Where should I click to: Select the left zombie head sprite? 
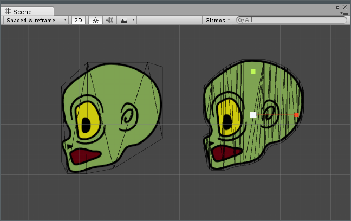[x=114, y=87]
